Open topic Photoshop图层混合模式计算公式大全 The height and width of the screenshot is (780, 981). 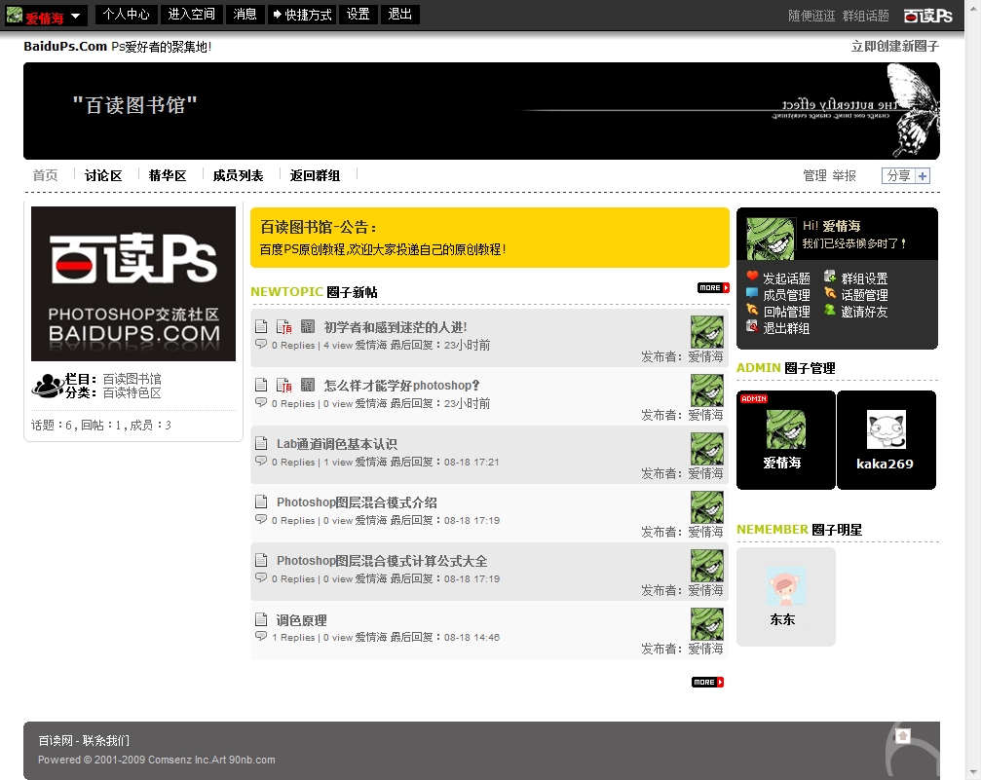[x=382, y=561]
